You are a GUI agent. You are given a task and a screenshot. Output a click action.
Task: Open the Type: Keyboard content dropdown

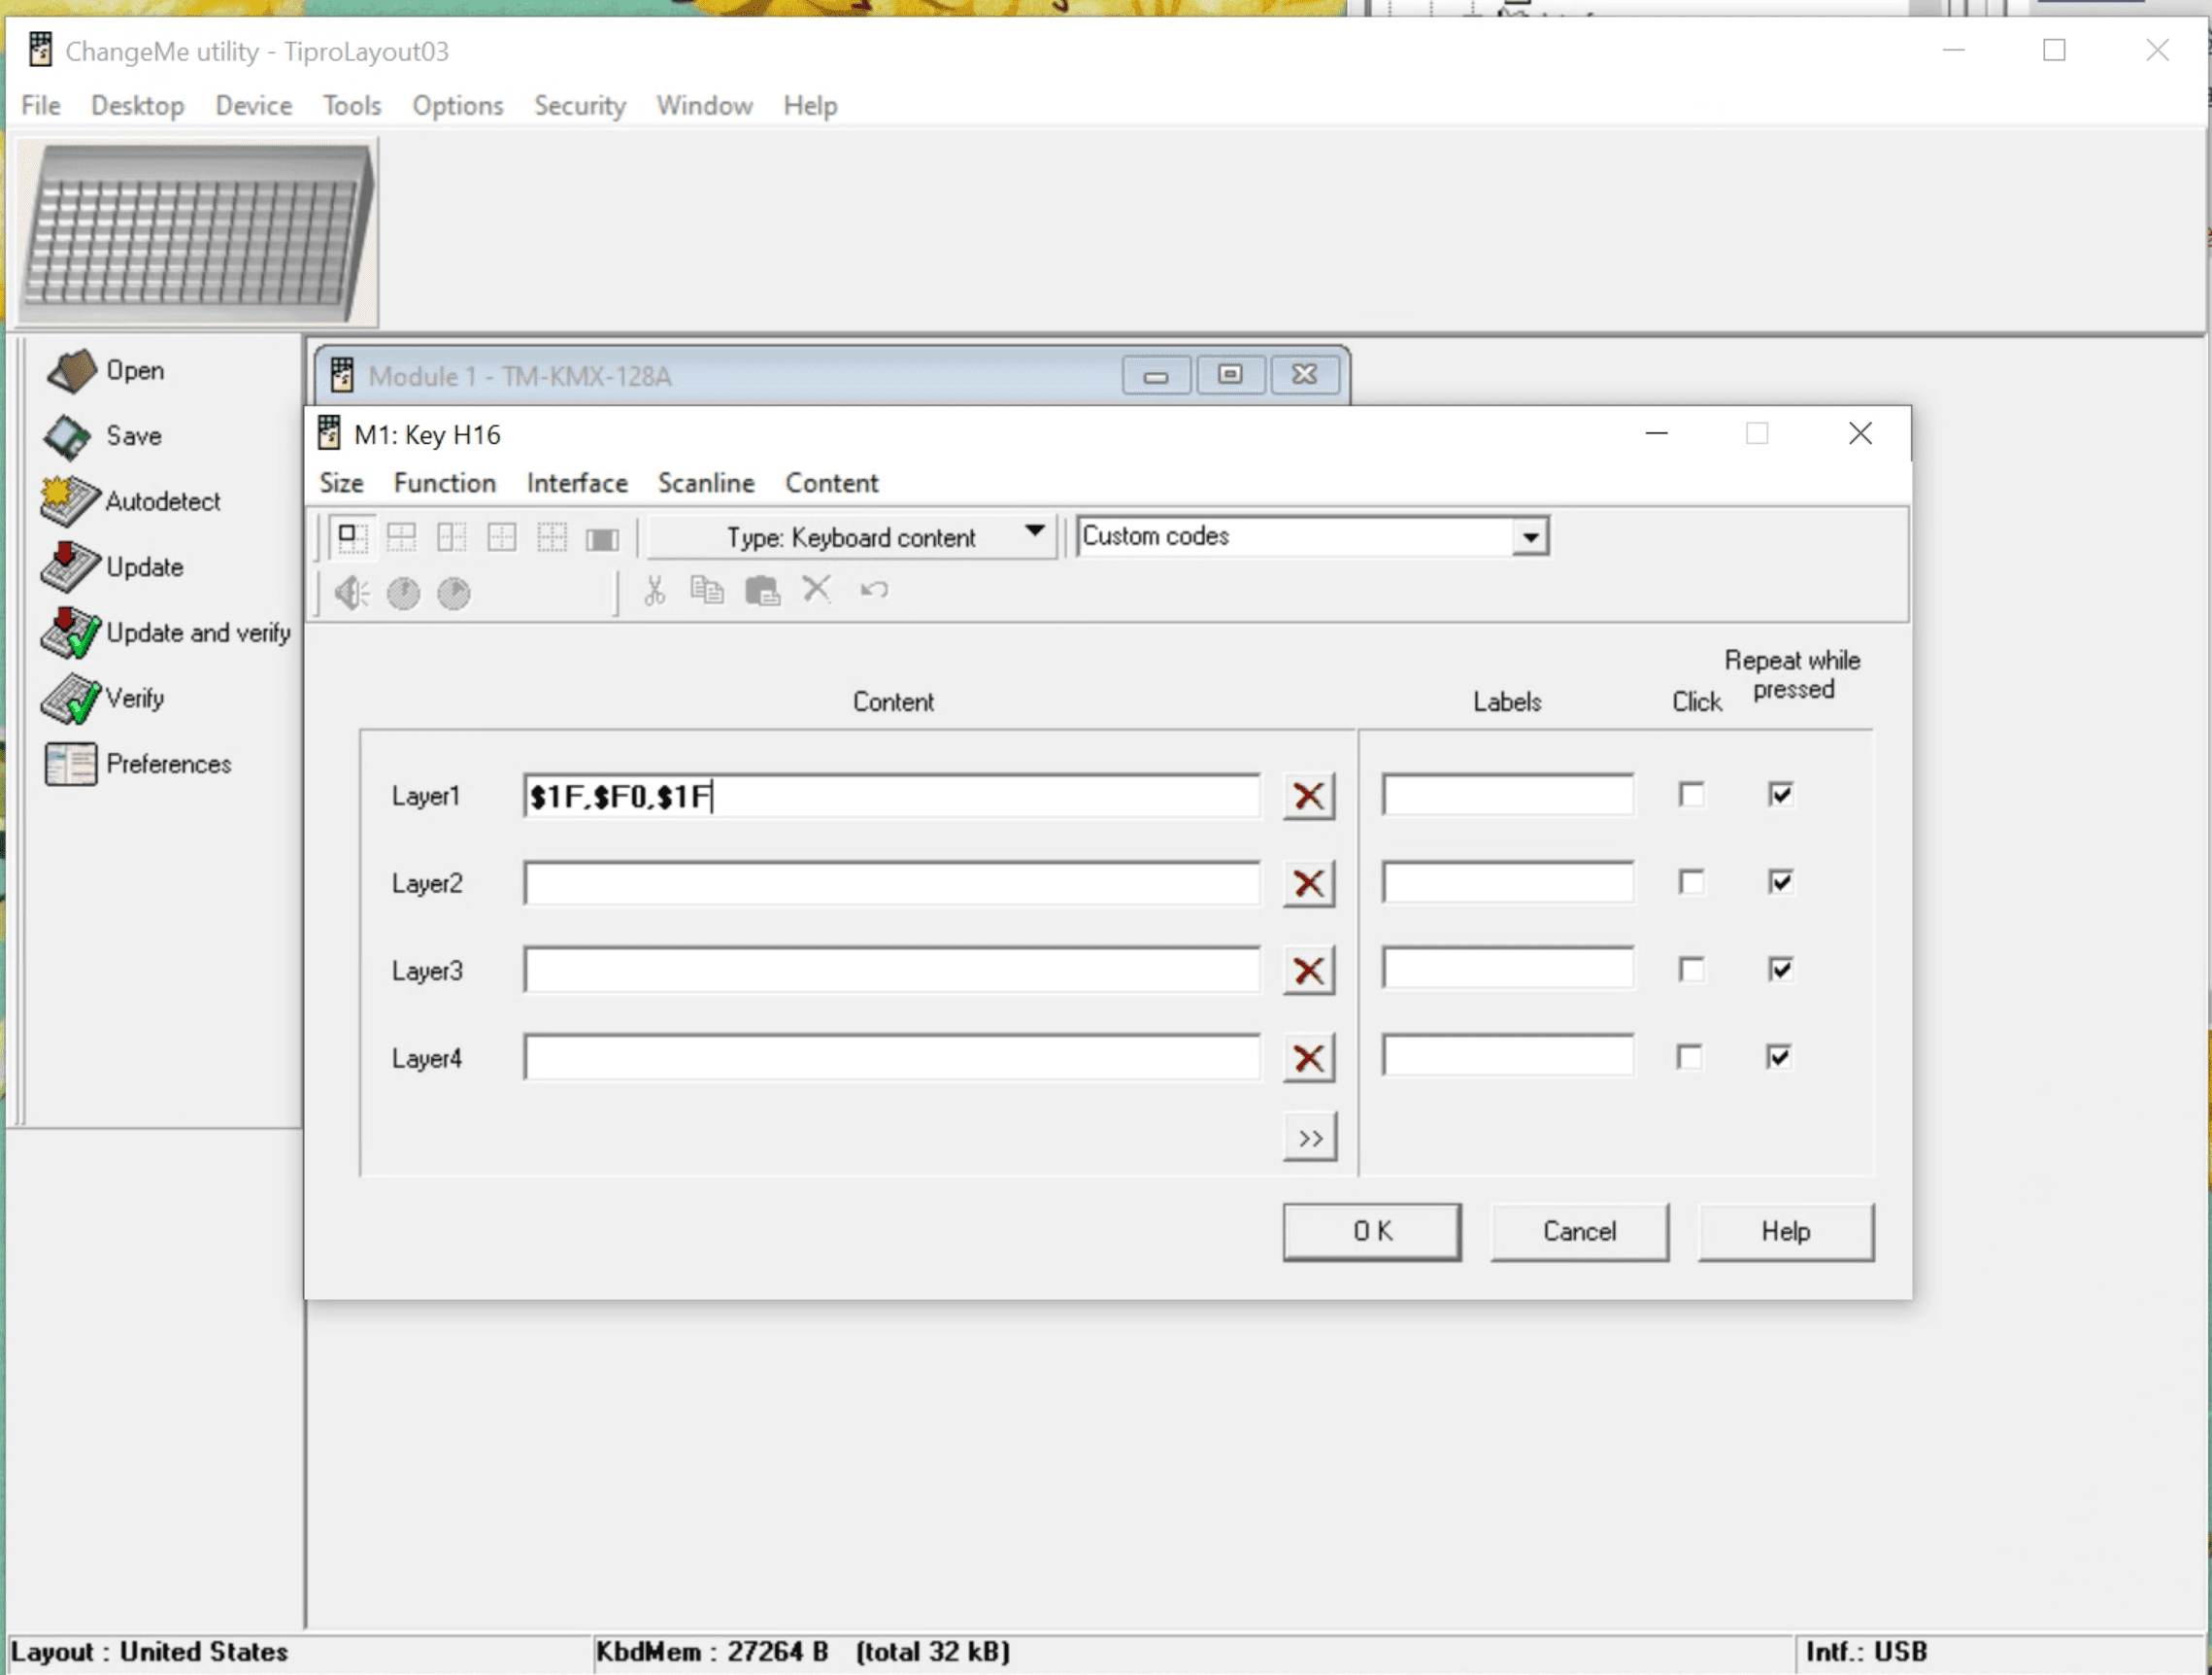[x=1034, y=535]
